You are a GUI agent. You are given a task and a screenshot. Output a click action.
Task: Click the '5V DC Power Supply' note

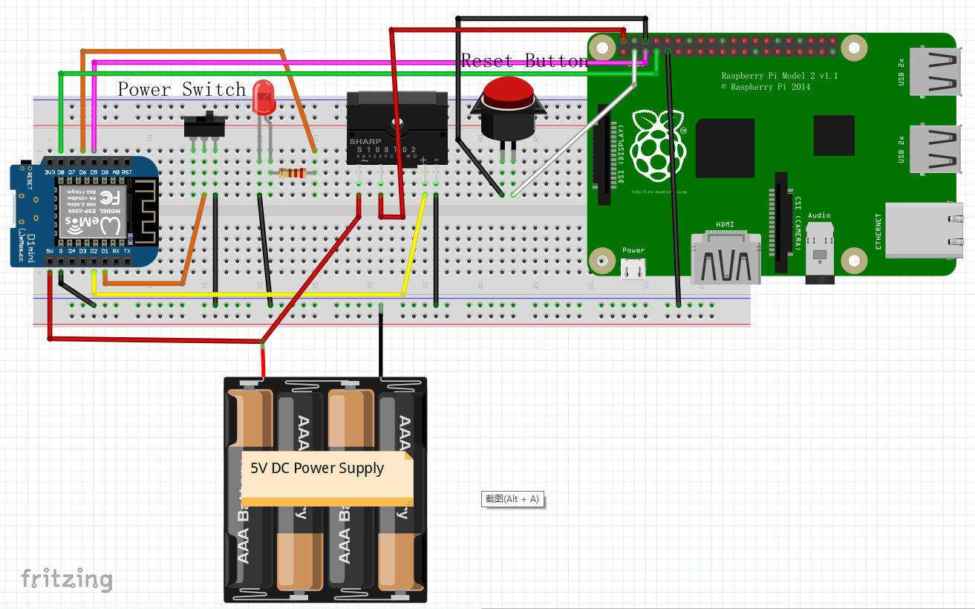327,478
